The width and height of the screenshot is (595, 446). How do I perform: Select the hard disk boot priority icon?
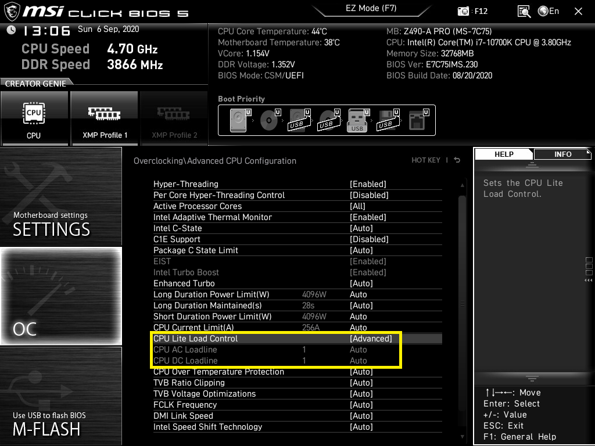pos(241,120)
